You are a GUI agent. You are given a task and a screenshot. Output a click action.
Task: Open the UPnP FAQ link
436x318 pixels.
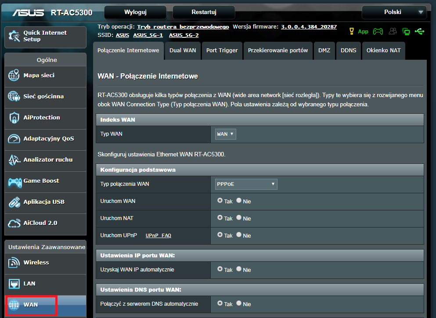click(x=158, y=236)
